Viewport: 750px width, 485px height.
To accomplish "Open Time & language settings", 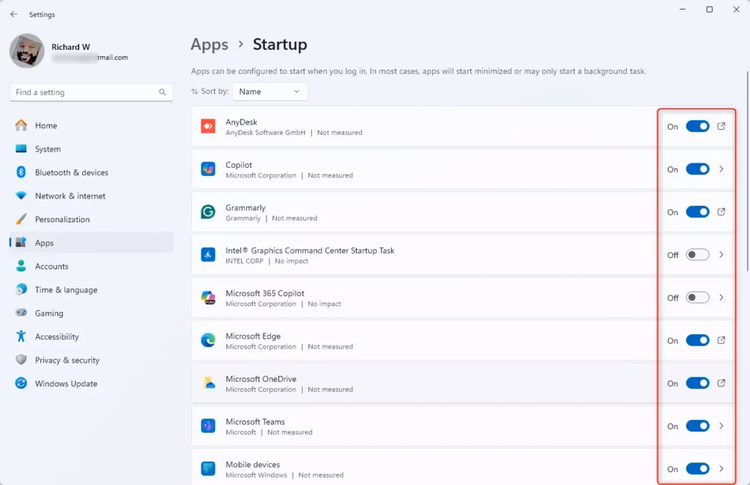I will (92, 289).
